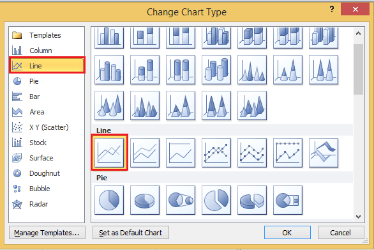Open dialog help question mark
Viewport: 374px width, 250px height.
(x=332, y=10)
